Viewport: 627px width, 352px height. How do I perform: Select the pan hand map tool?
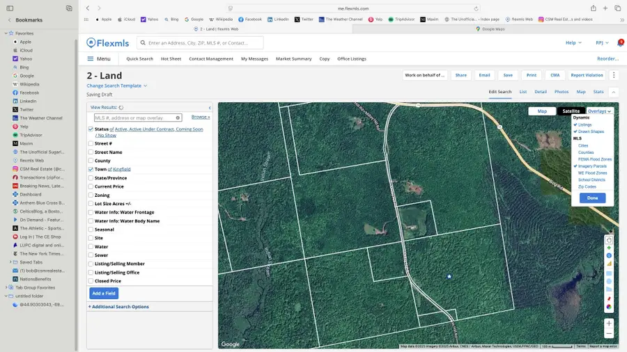pyautogui.click(x=609, y=239)
